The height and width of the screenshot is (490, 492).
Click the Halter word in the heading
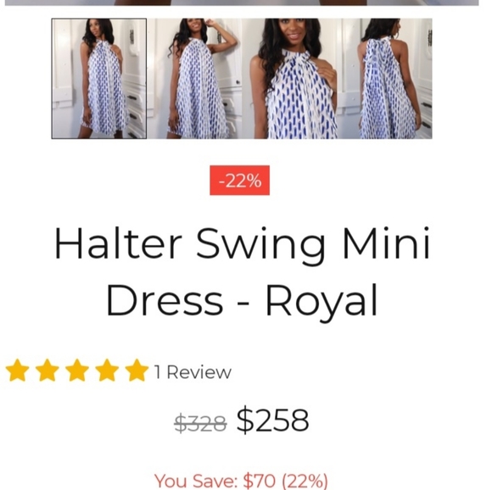(x=118, y=243)
